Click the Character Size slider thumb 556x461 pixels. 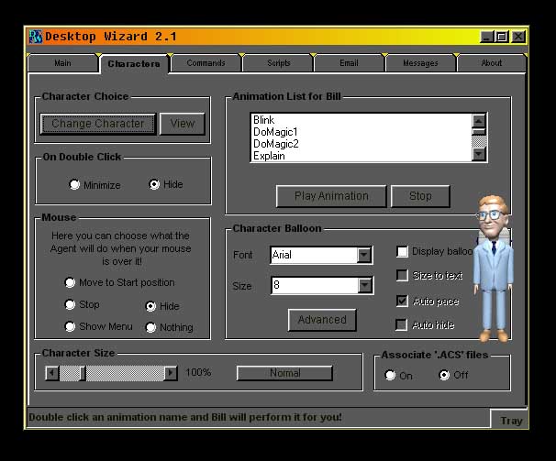click(83, 373)
